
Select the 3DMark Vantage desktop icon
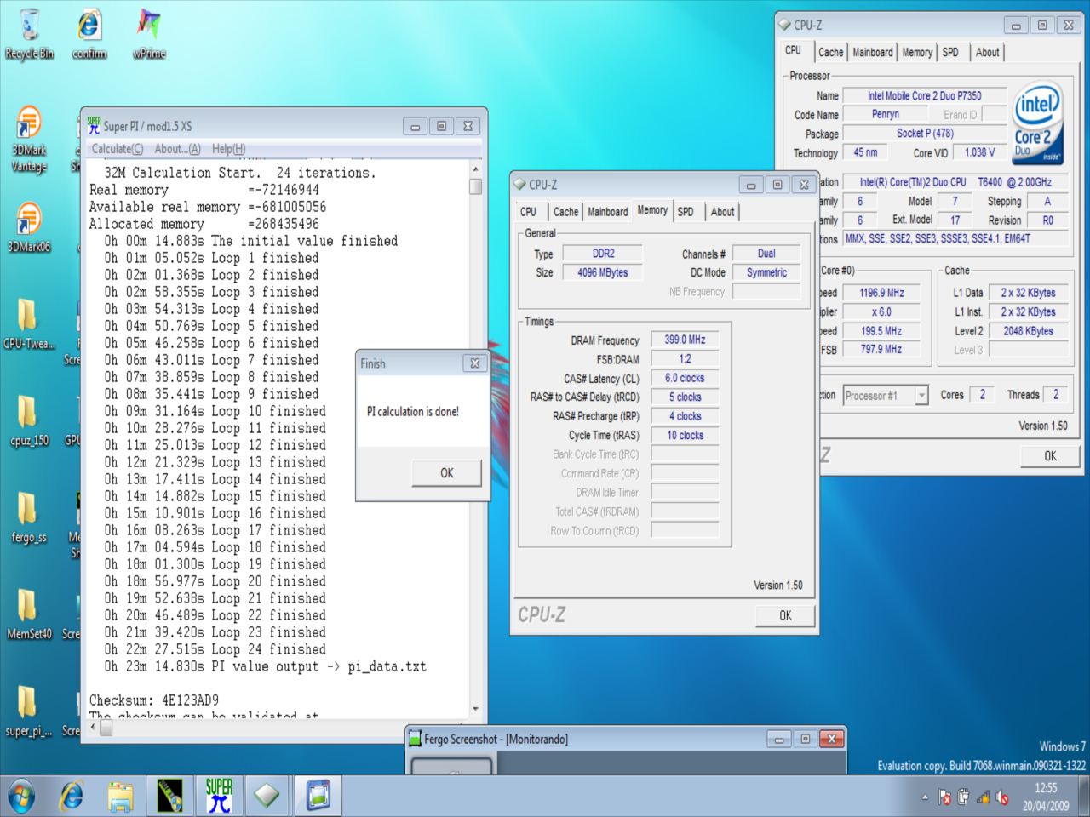[x=29, y=139]
